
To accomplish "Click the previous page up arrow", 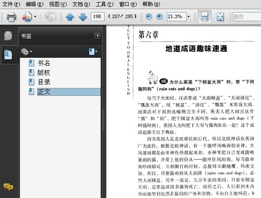I will point(70,17).
